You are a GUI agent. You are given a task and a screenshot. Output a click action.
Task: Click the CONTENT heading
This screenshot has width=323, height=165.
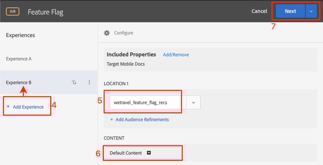(114, 138)
